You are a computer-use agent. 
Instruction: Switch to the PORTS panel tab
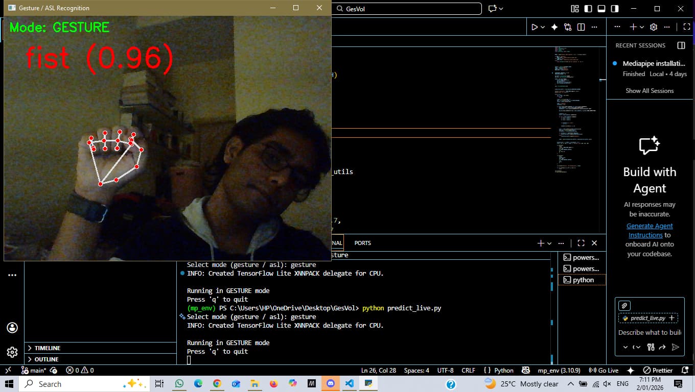coord(362,243)
